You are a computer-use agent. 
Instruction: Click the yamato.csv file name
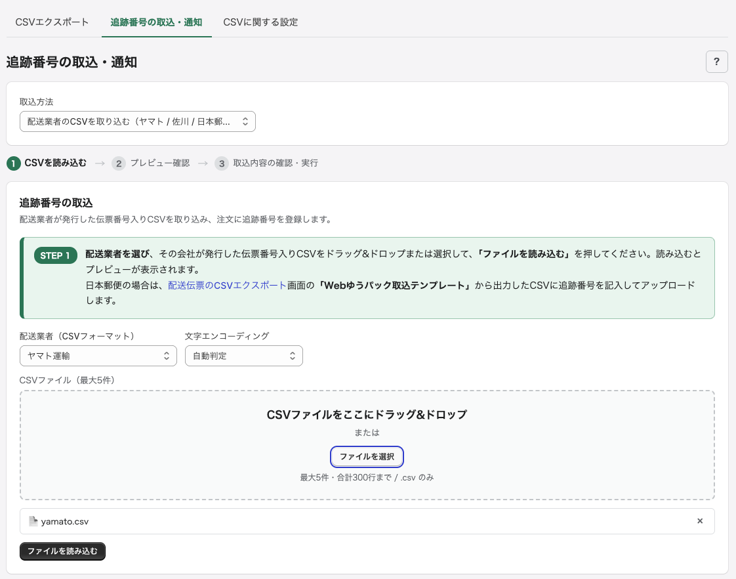pyautogui.click(x=65, y=521)
